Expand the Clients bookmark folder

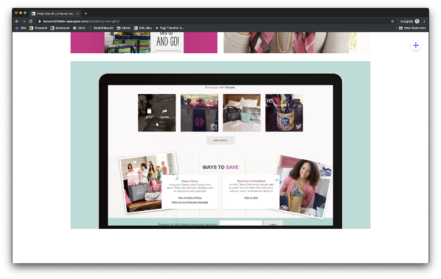click(123, 28)
